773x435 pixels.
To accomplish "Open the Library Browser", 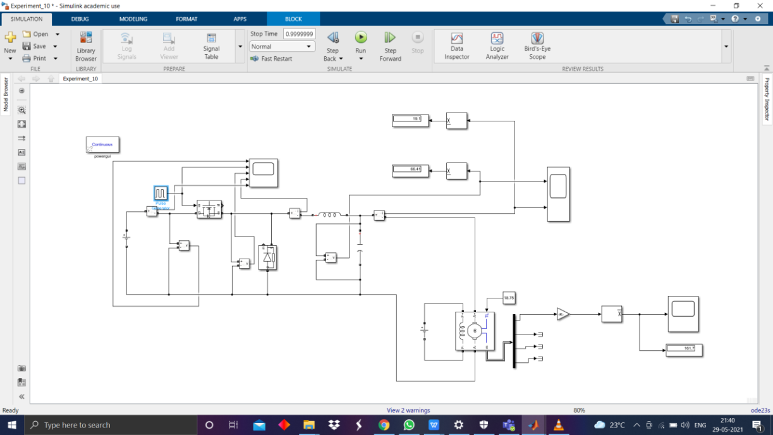I will 86,46.
